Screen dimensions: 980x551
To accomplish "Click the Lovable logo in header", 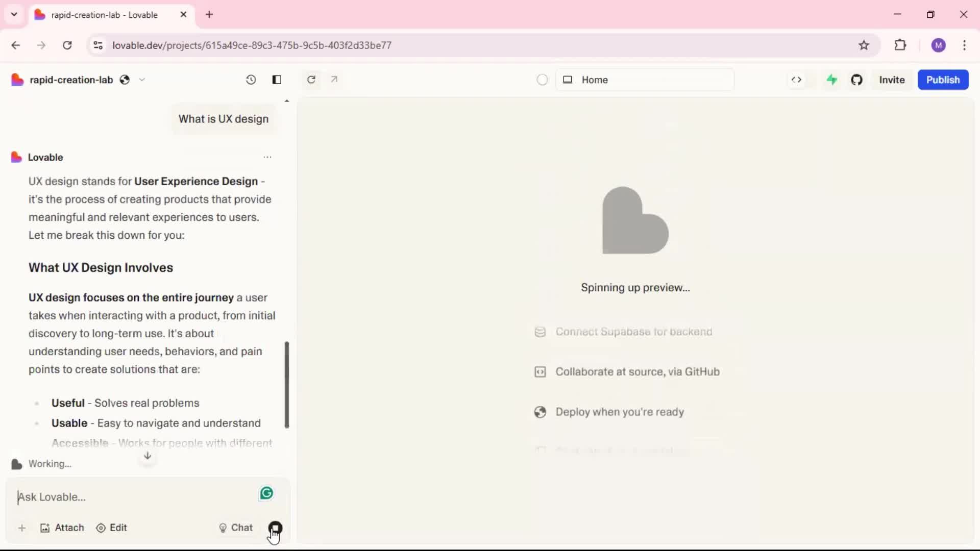I will pyautogui.click(x=17, y=80).
